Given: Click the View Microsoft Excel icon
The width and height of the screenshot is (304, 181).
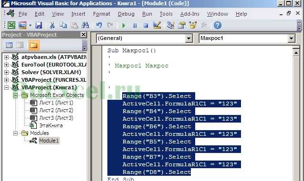Looking at the screenshot, I should point(11,25).
